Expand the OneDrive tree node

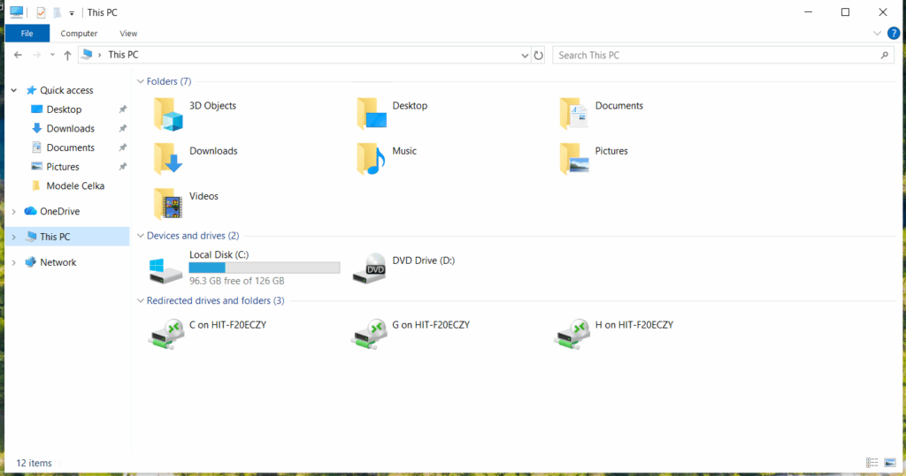(x=13, y=212)
